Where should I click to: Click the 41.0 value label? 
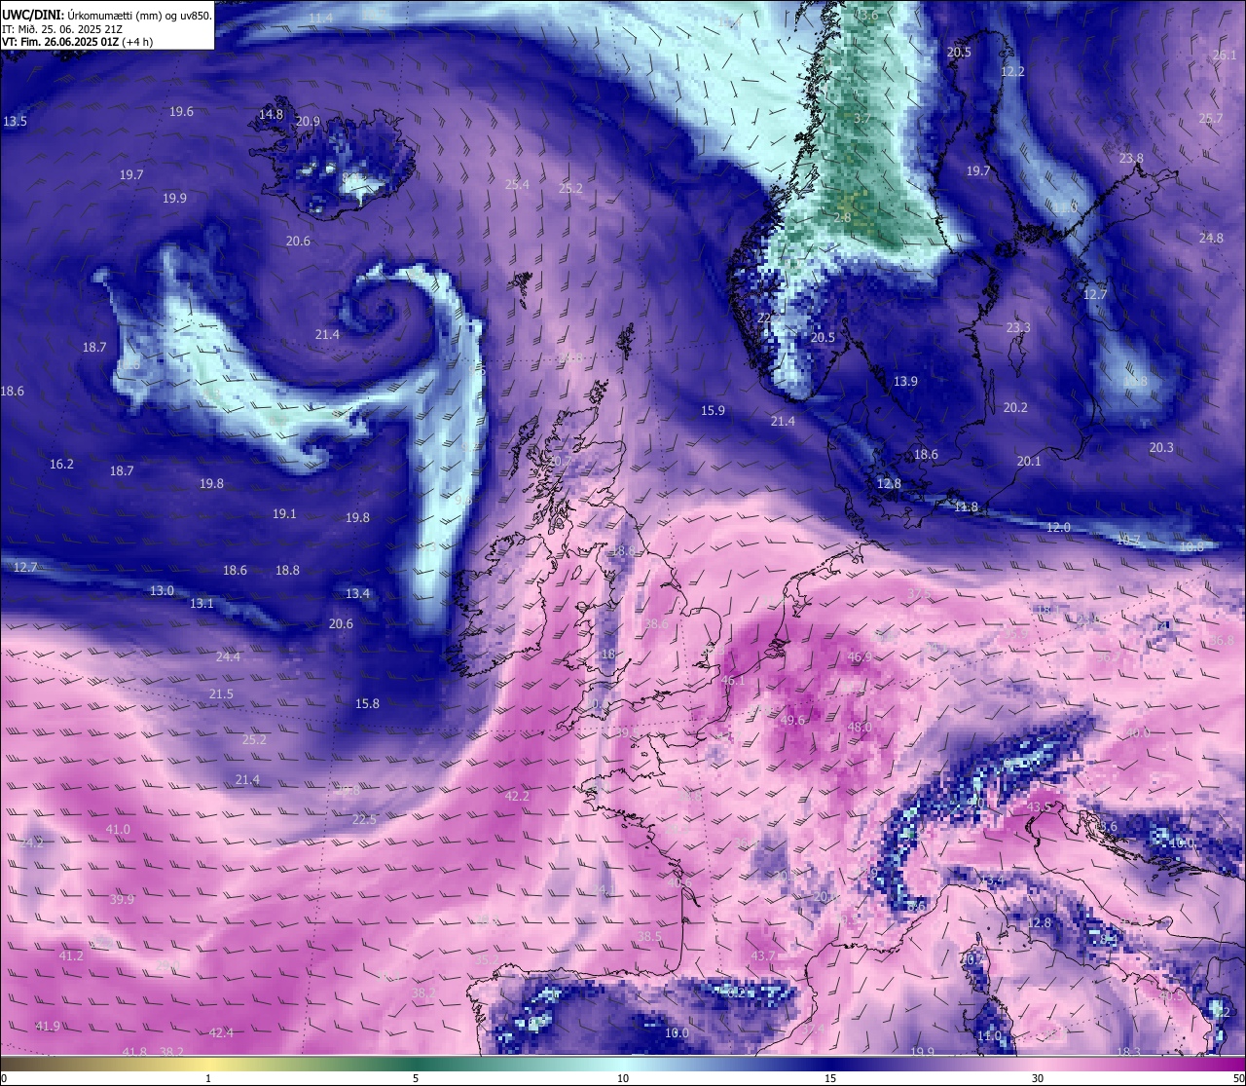coord(118,830)
